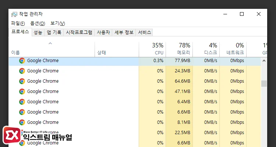Close the 작업 관리자 window

point(259,14)
